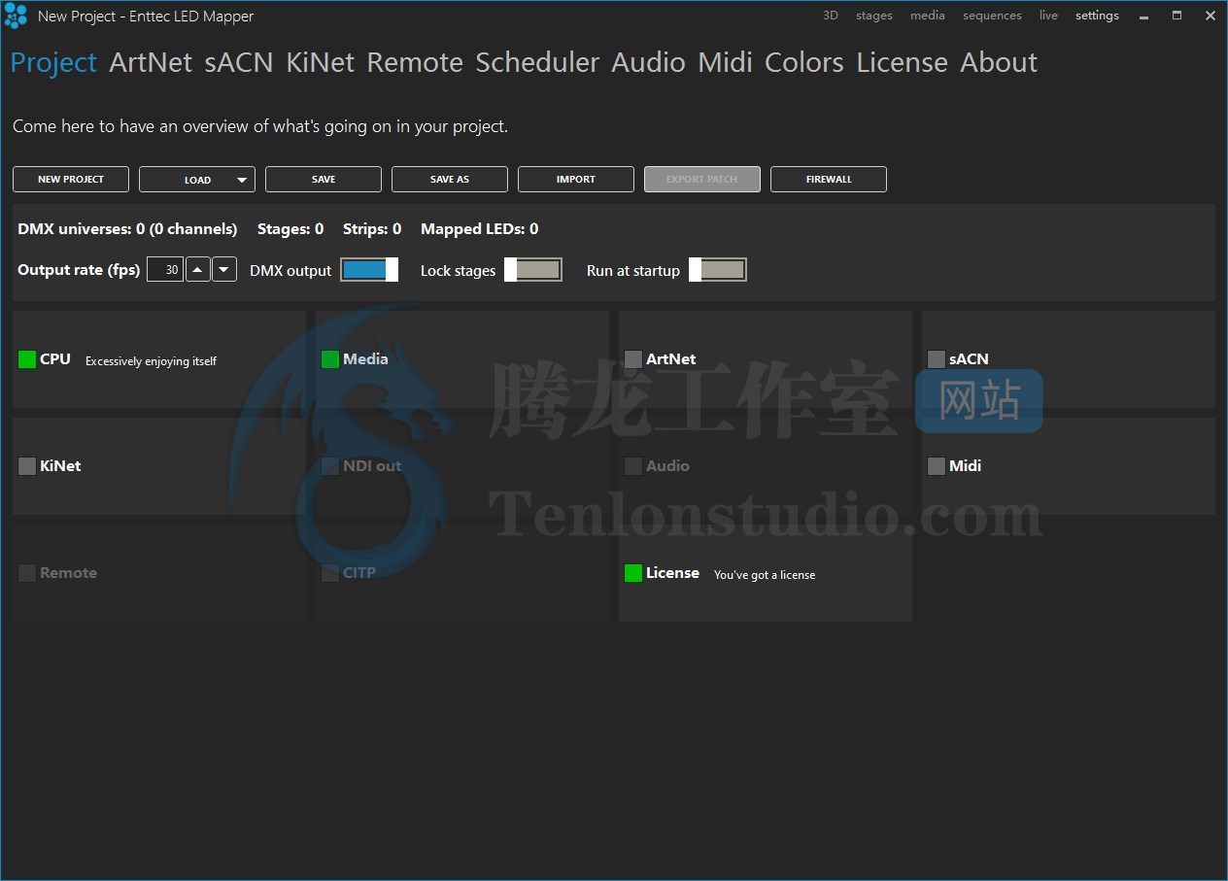
Task: Open the settings view
Action: pos(1097,16)
